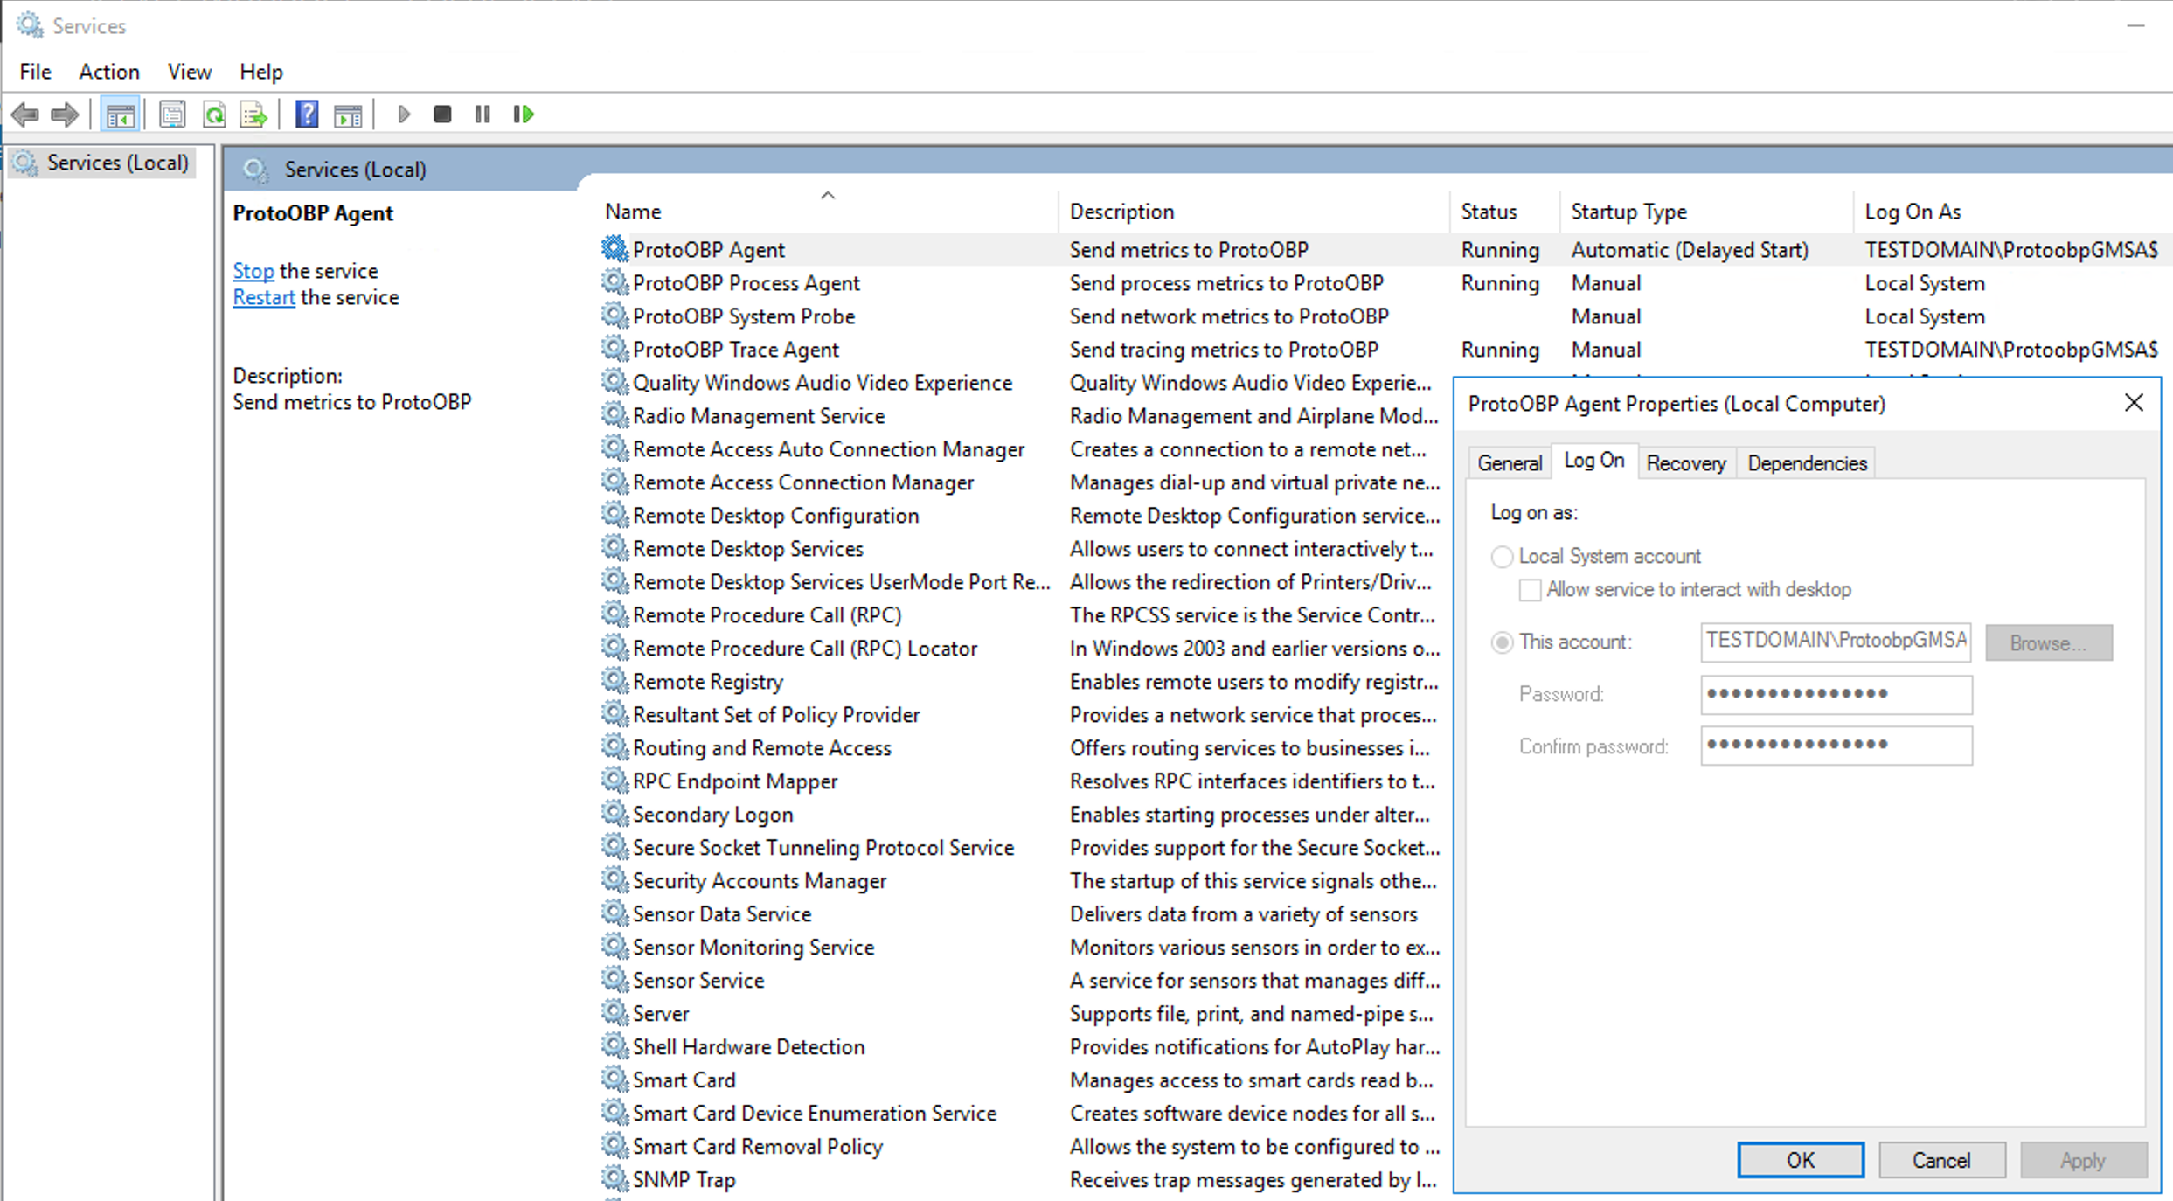Click the gear icon beside Smart Card
The height and width of the screenshot is (1201, 2173).
coord(614,1080)
